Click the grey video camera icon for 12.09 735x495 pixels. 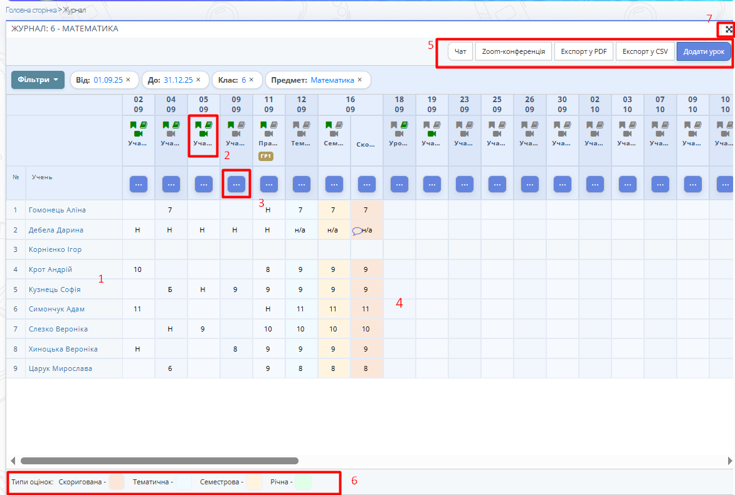(301, 134)
